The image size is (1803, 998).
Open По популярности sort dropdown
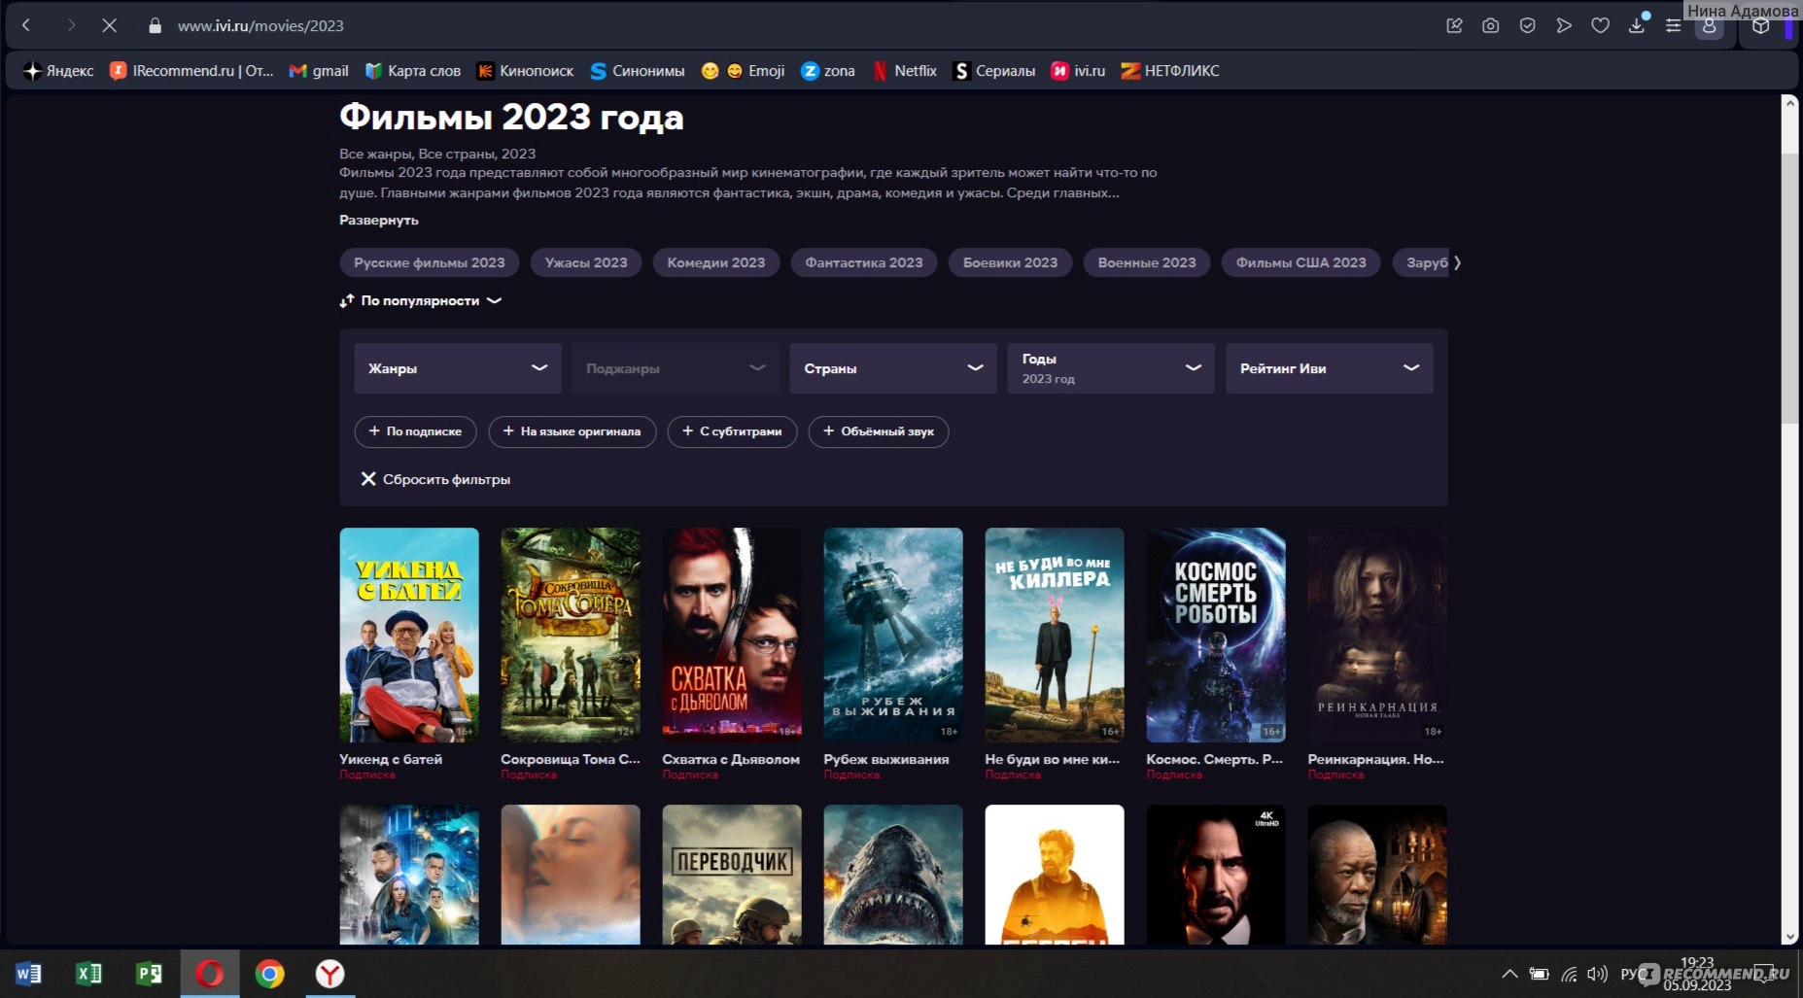pyautogui.click(x=421, y=301)
